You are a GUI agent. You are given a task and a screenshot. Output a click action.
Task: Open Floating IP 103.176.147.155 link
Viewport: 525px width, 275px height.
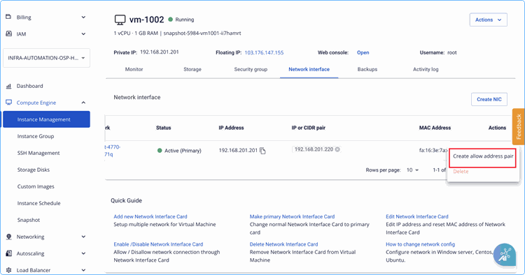[x=264, y=53]
